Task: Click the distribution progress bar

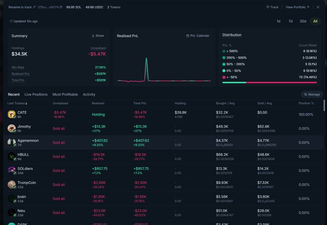Action: click(269, 83)
